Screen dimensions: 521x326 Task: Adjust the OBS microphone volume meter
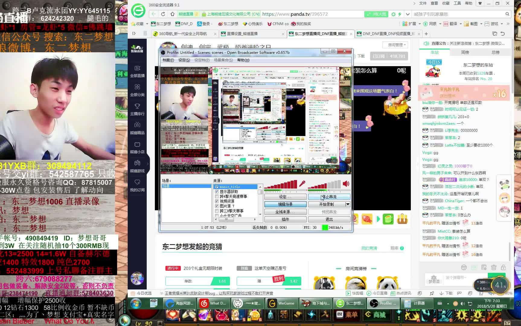281,184
